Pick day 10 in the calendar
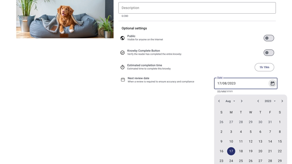292x164 pixels. coord(231,142)
